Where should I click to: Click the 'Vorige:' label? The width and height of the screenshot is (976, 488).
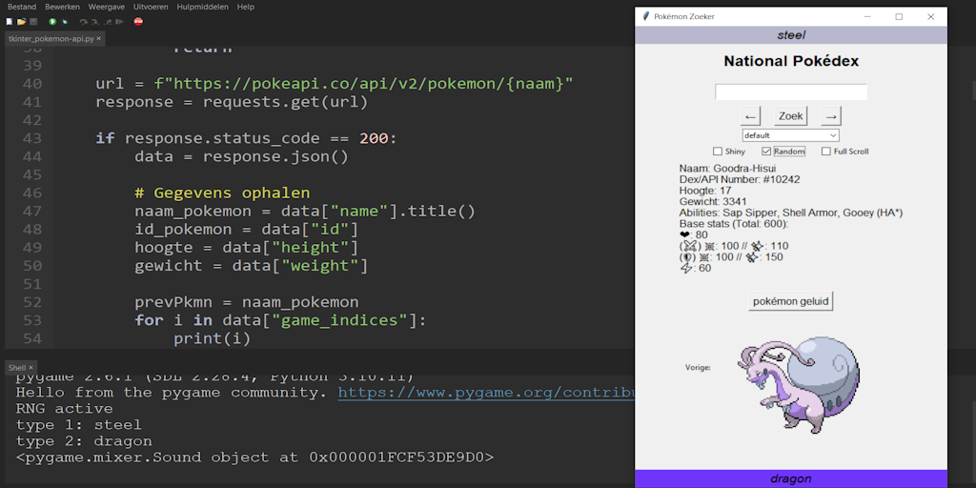tap(698, 368)
